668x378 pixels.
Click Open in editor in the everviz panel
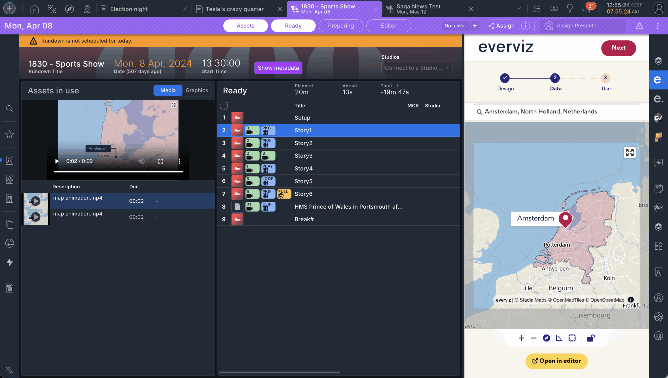556,361
